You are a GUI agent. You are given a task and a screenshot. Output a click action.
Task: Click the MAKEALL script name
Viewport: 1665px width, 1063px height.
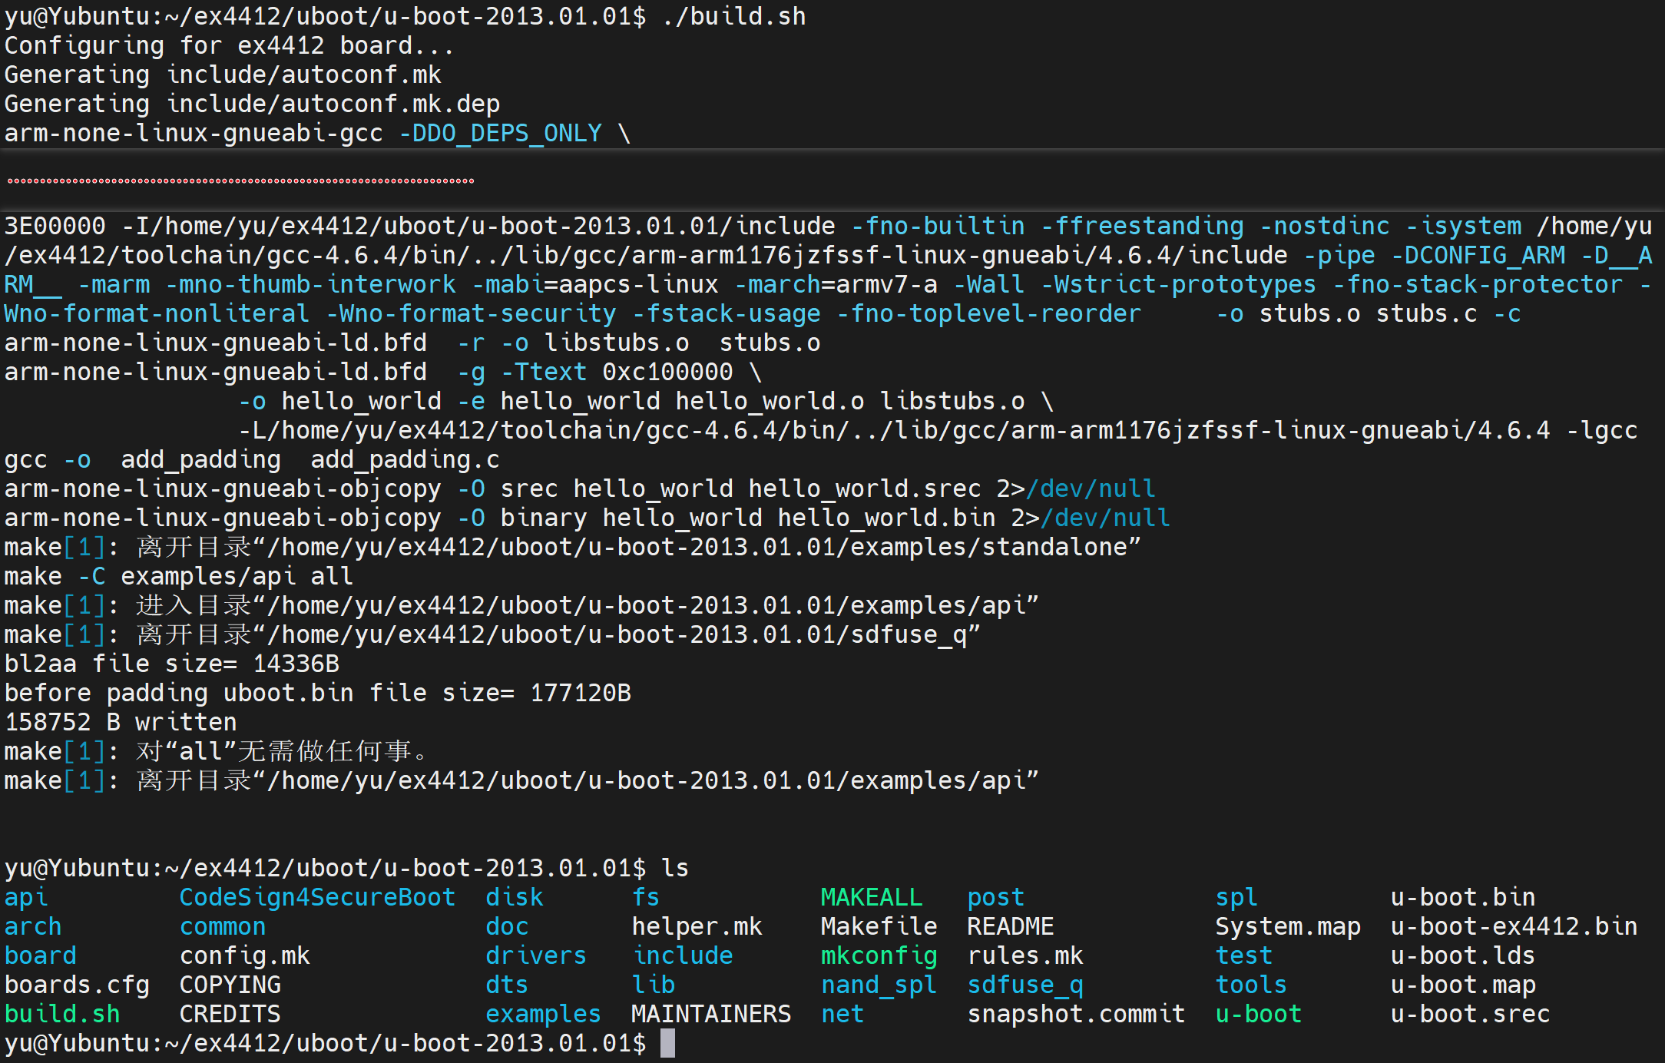click(872, 897)
